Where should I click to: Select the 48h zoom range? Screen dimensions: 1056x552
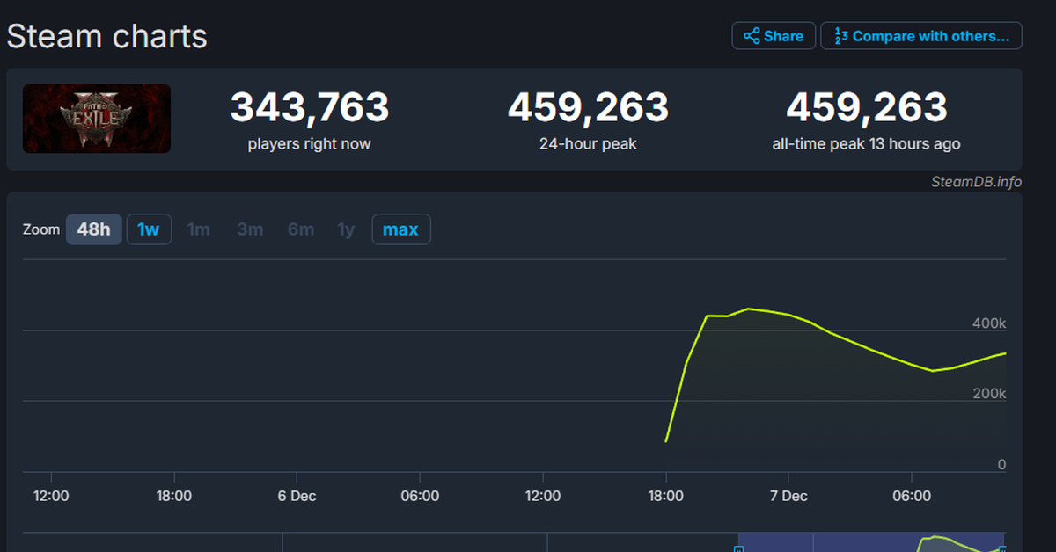click(x=93, y=229)
